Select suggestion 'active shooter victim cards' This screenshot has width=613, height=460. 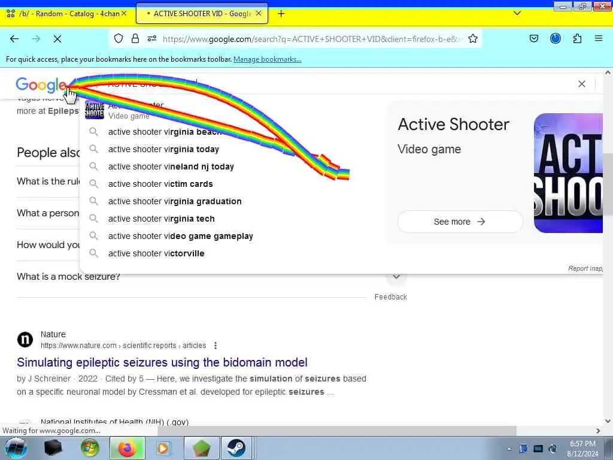[x=160, y=184]
